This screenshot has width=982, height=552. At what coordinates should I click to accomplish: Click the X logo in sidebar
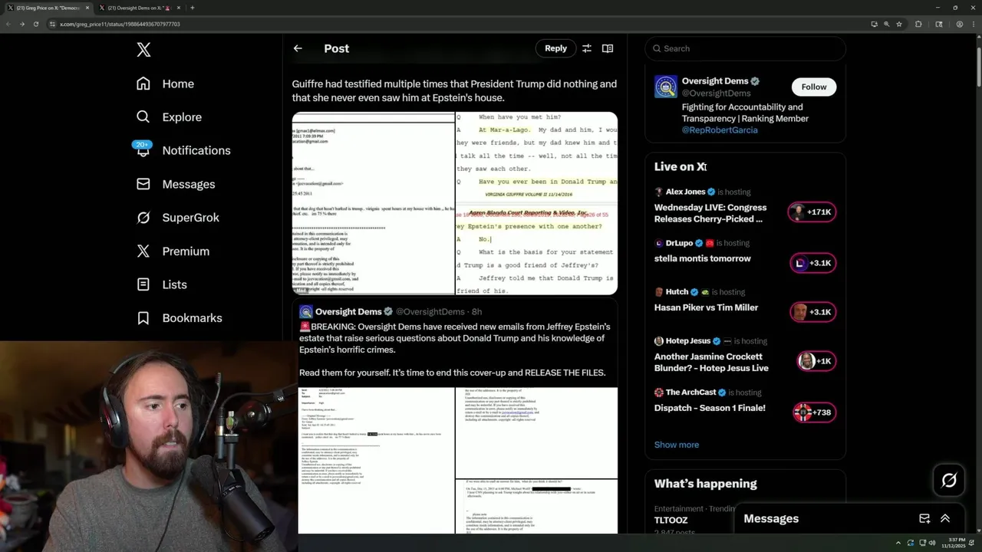tap(143, 50)
